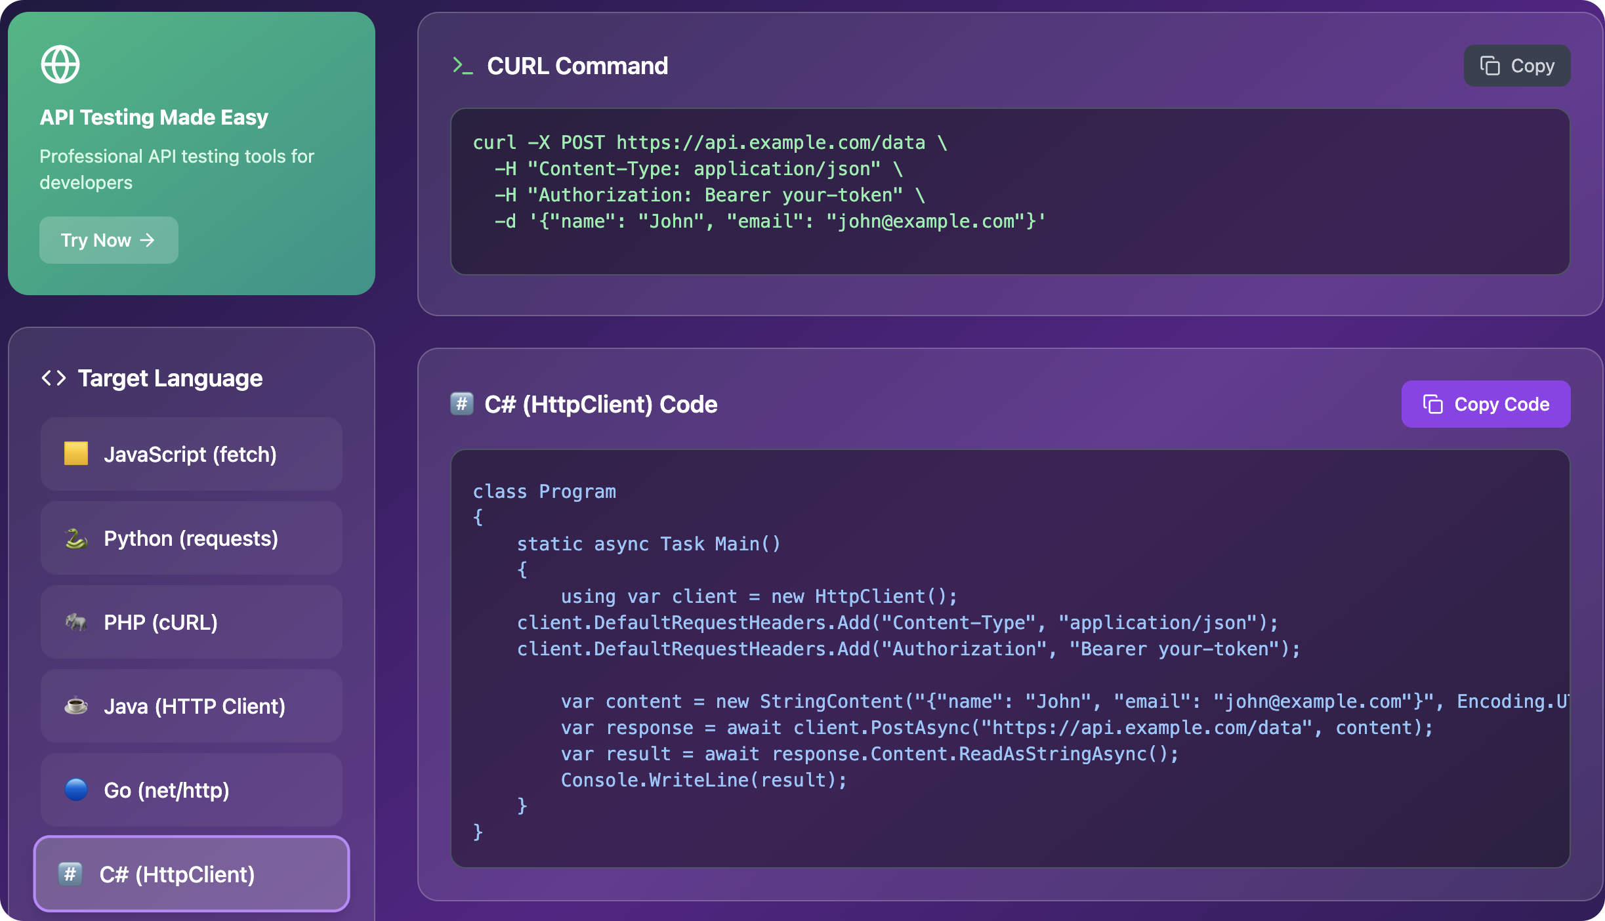This screenshot has height=921, width=1605.
Task: Click the blue Go circle icon
Action: pos(76,789)
